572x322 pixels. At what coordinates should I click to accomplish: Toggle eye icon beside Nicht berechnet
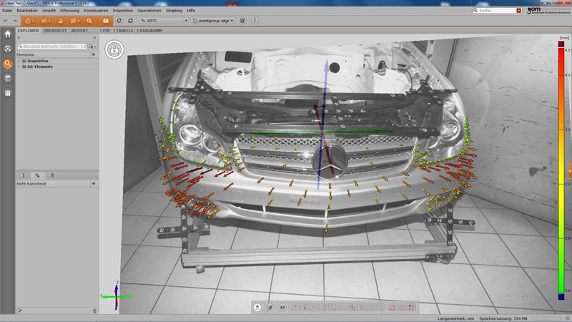(x=94, y=184)
